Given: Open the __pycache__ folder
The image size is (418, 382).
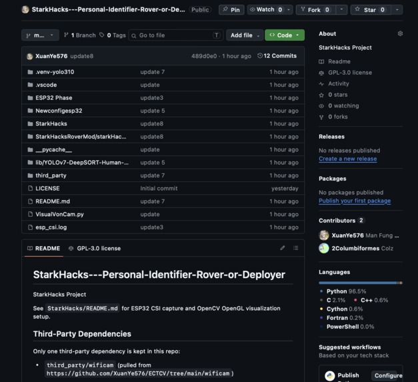Looking at the screenshot, I should 53,150.
